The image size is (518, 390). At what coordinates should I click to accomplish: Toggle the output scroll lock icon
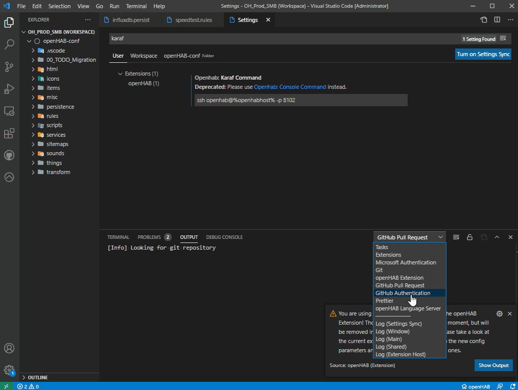tap(469, 237)
